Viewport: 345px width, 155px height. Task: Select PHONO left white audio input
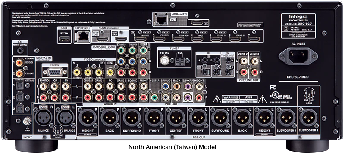pyautogui.click(x=44, y=86)
